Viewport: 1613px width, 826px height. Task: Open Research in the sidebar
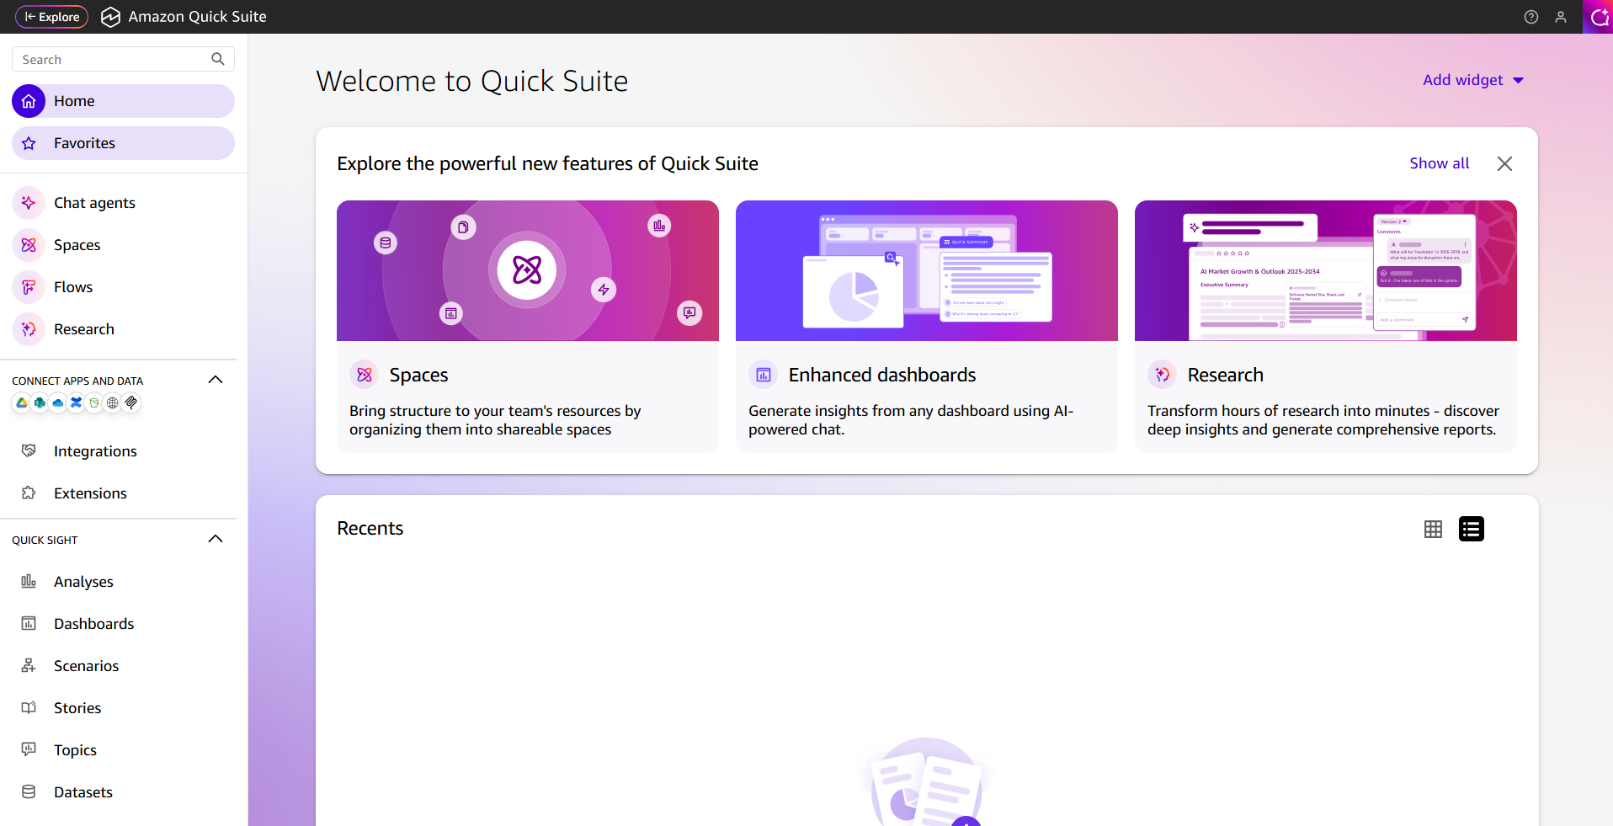(x=123, y=329)
